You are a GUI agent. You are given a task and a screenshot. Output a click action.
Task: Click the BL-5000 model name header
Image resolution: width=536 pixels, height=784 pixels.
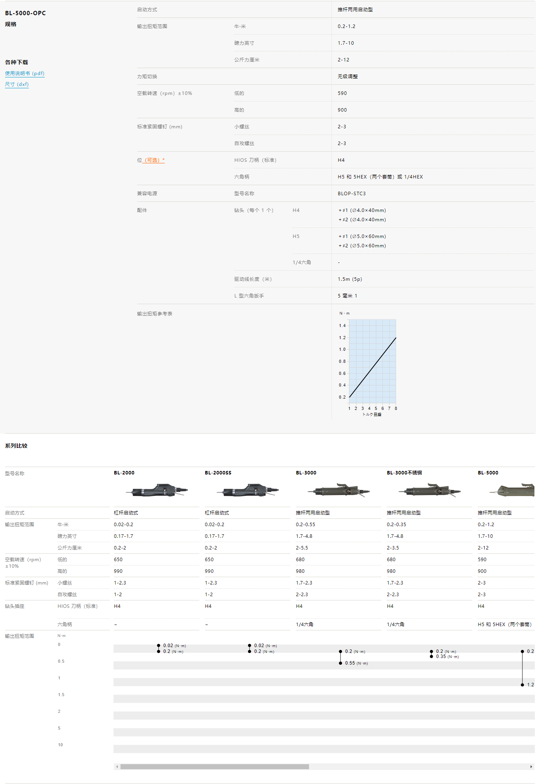click(x=488, y=473)
